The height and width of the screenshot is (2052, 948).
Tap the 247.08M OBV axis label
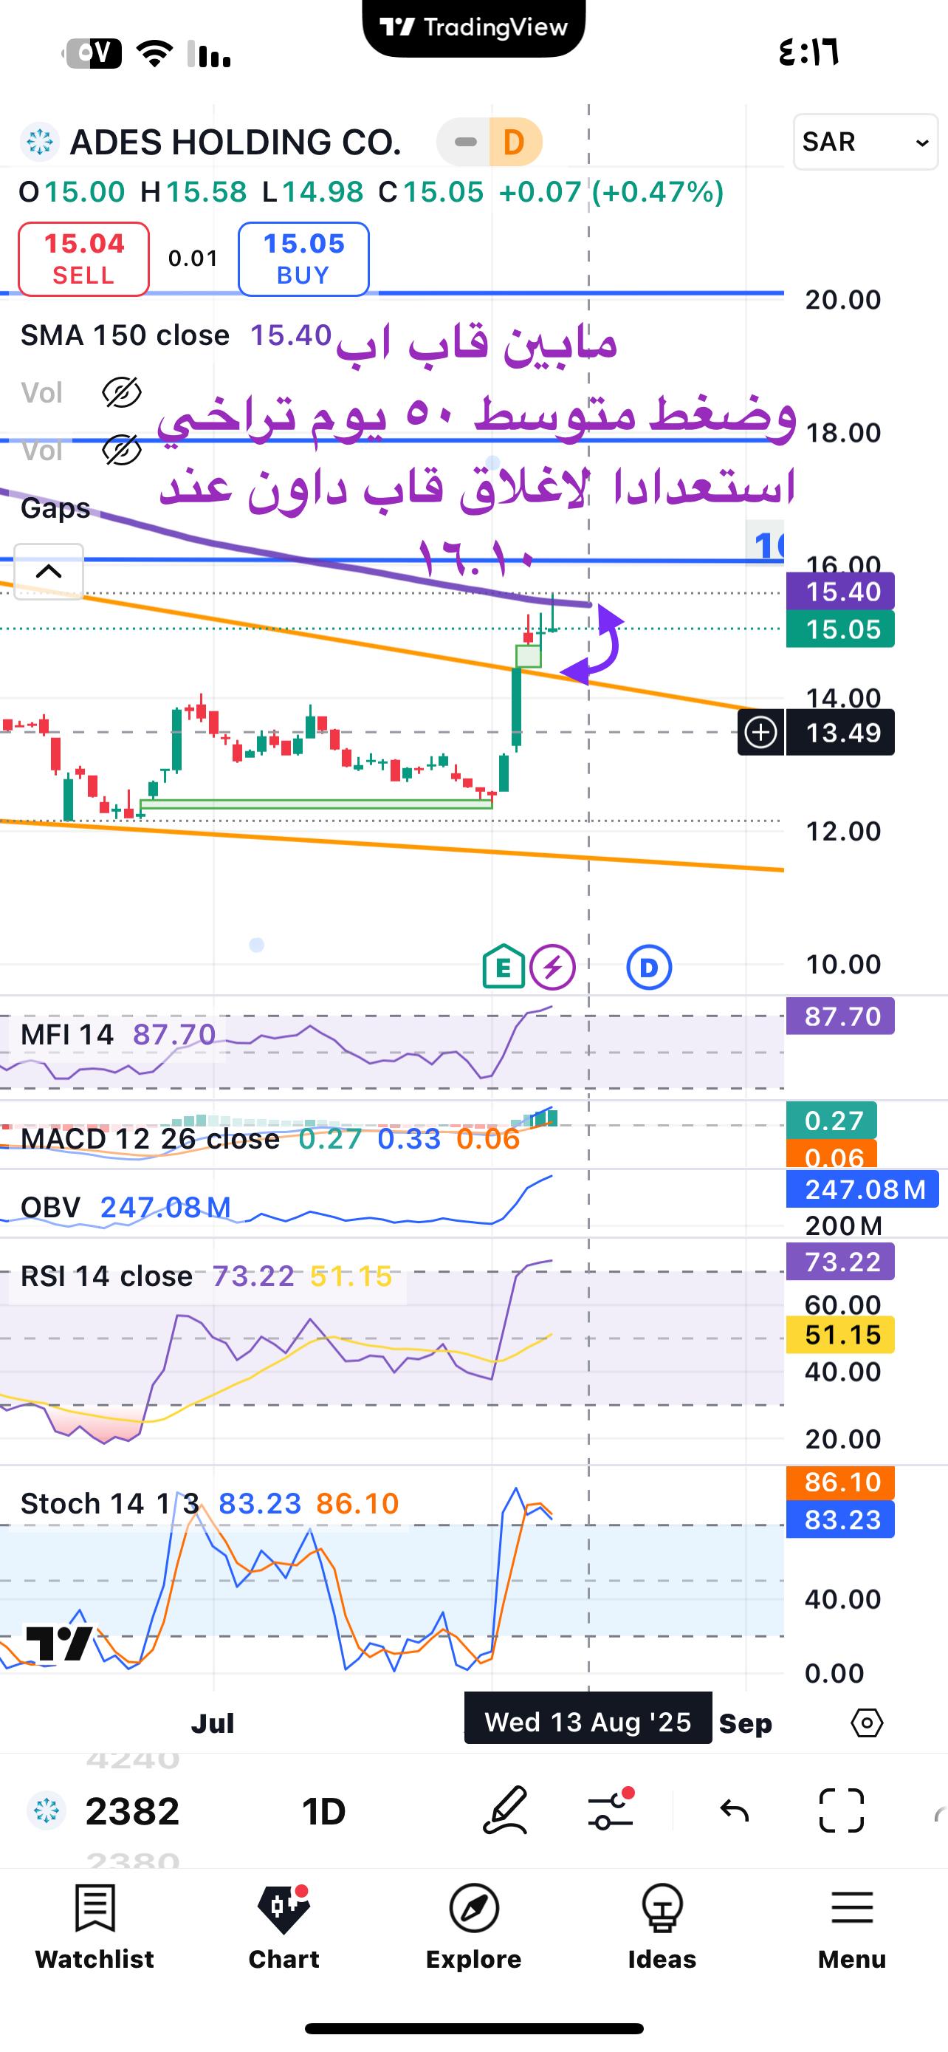(863, 1189)
